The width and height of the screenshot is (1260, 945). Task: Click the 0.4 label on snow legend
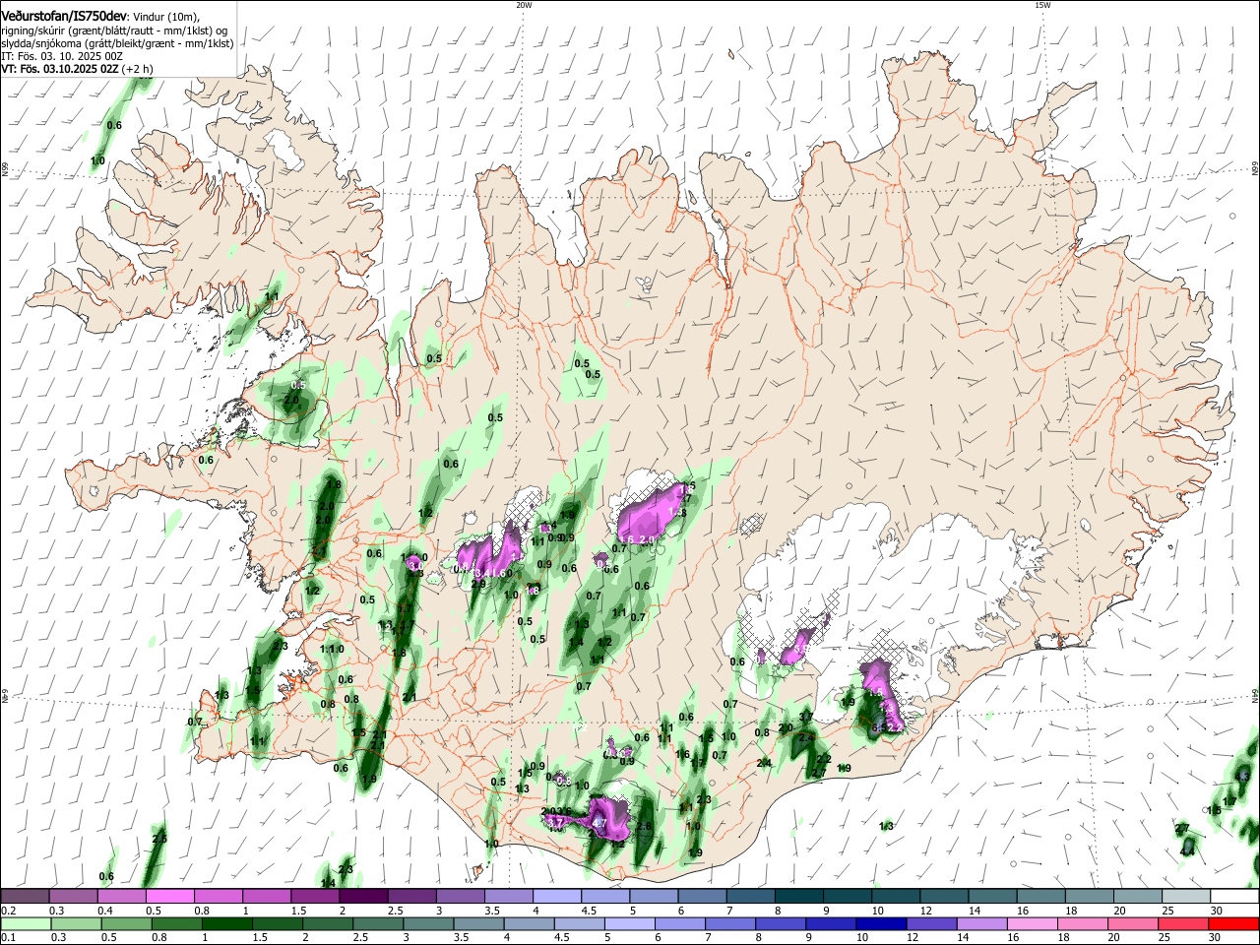click(104, 911)
